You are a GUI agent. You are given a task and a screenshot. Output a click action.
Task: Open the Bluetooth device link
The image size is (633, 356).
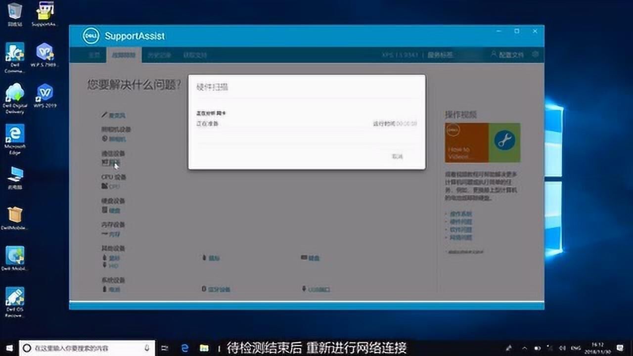click(x=219, y=290)
